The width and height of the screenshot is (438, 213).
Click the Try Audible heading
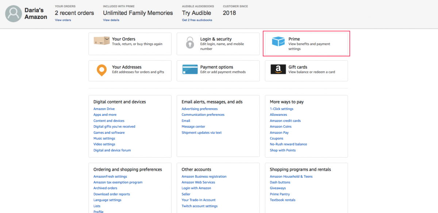[197, 13]
